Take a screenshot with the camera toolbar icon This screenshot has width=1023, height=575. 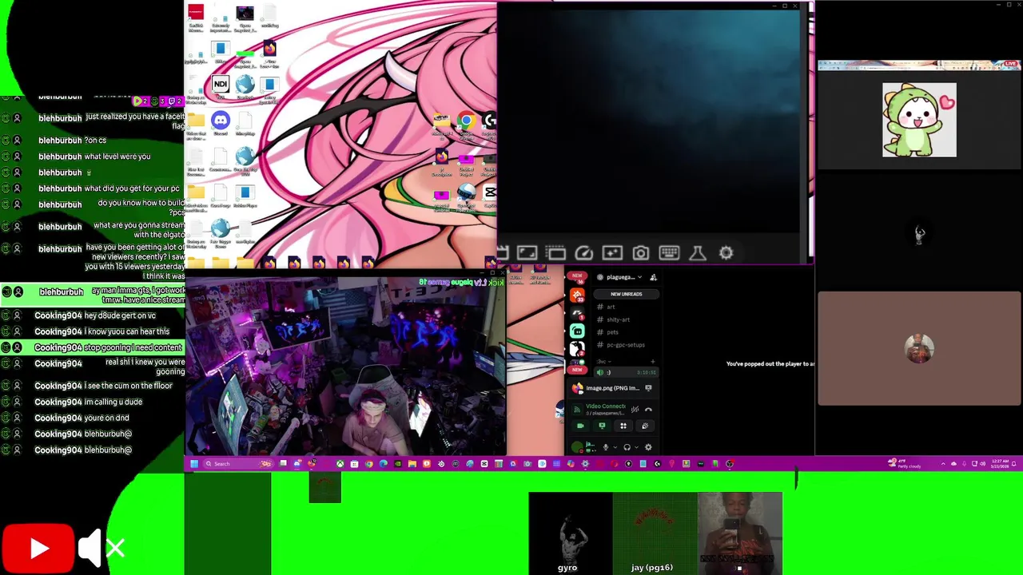click(x=641, y=253)
